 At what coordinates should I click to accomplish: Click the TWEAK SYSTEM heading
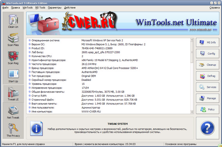[118, 124]
